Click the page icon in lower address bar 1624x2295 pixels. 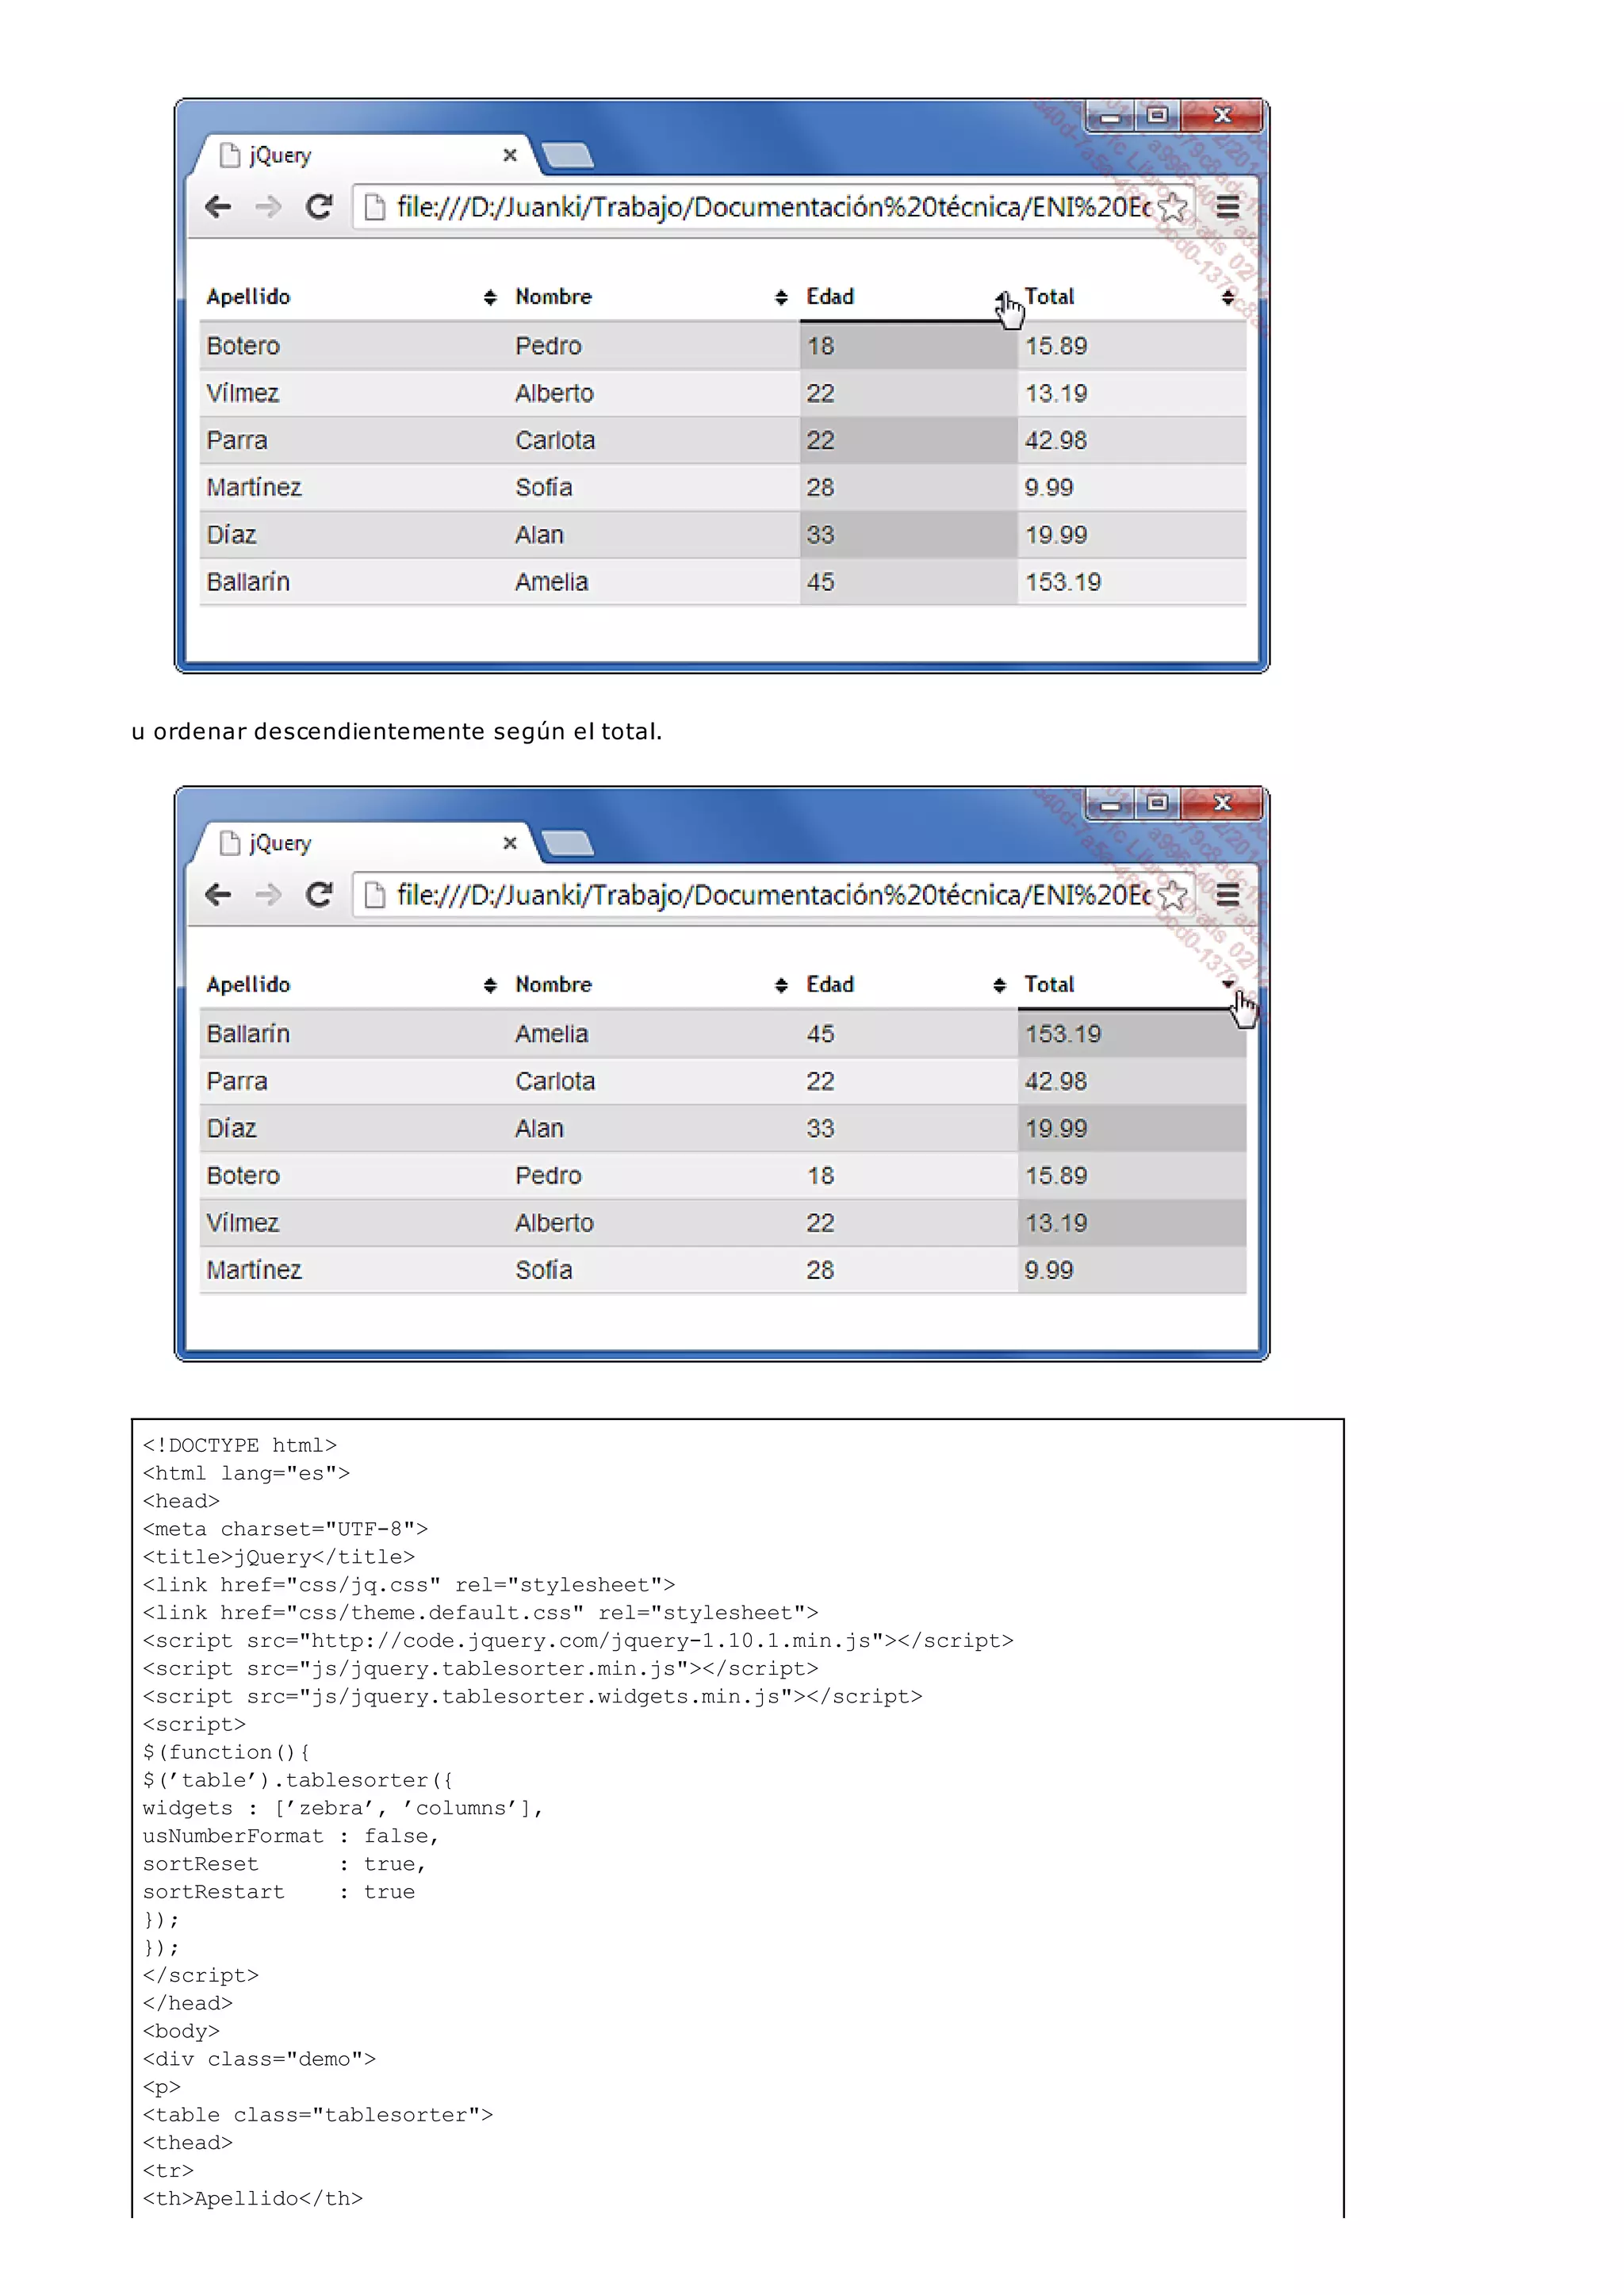point(375,894)
